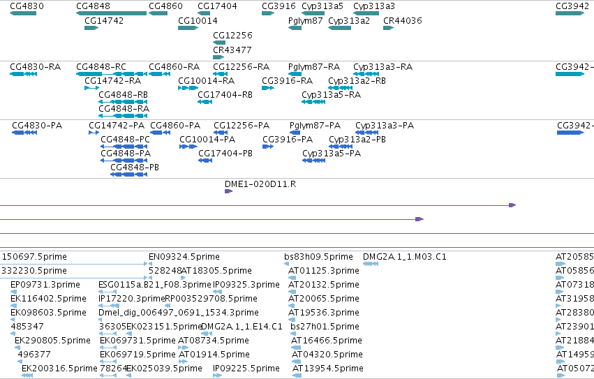Select the Cyp313a3-RA transcript label
The width and height of the screenshot is (594, 379).
(x=383, y=67)
